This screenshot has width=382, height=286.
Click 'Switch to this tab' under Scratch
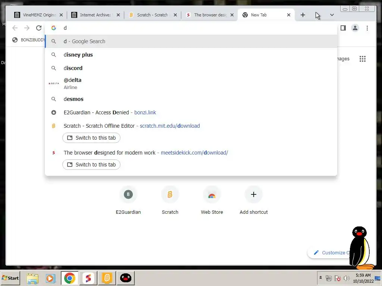91,138
